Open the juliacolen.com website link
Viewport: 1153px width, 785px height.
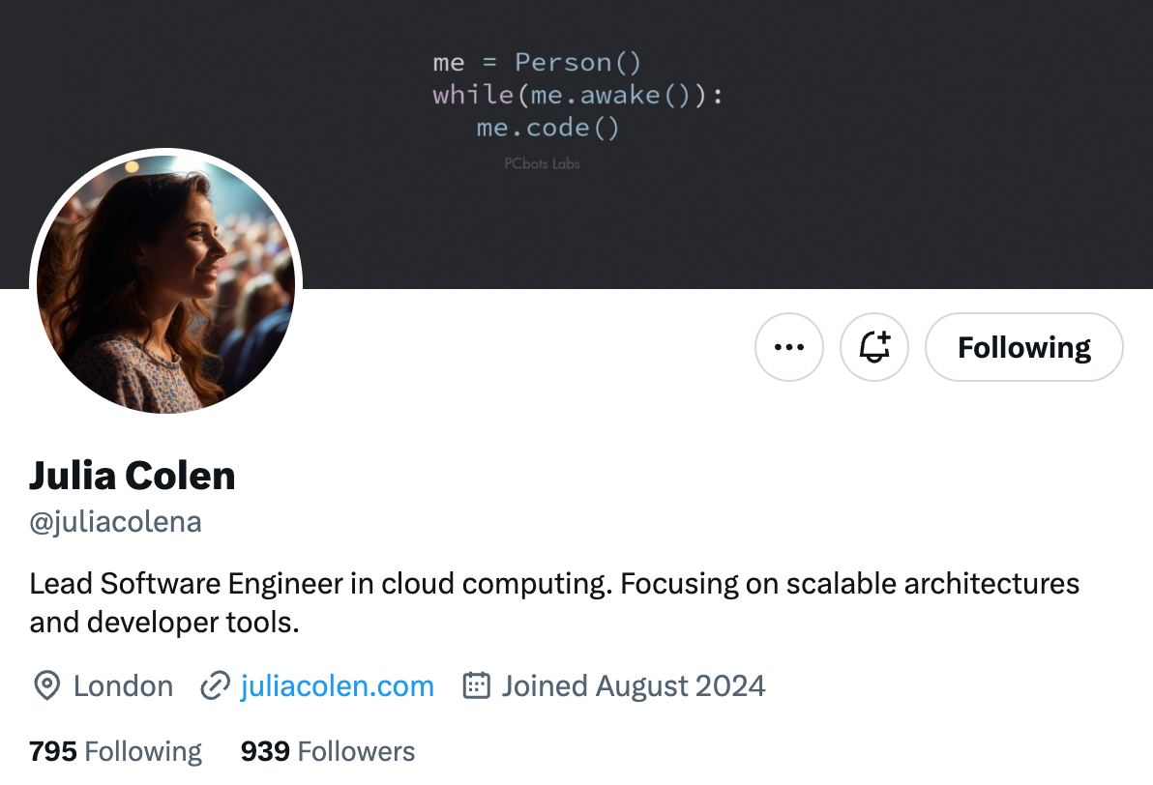click(337, 685)
